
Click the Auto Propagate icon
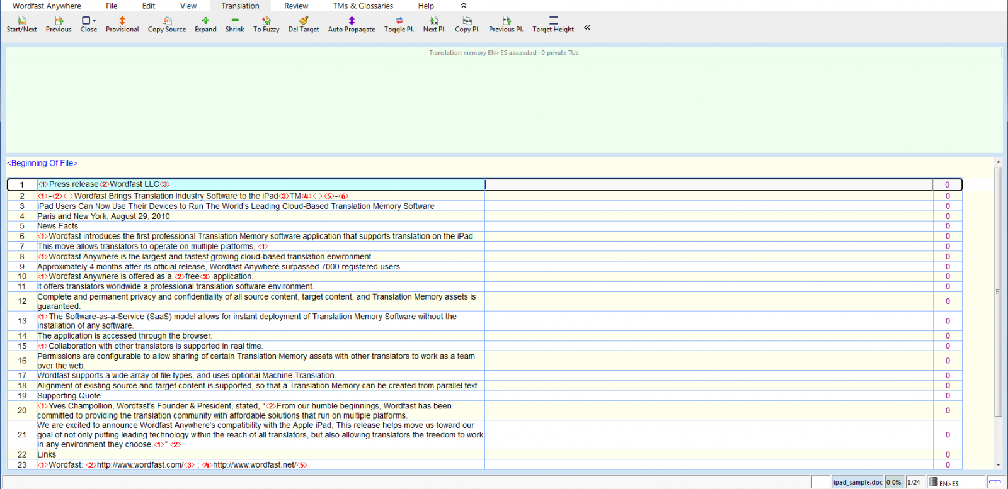click(352, 21)
